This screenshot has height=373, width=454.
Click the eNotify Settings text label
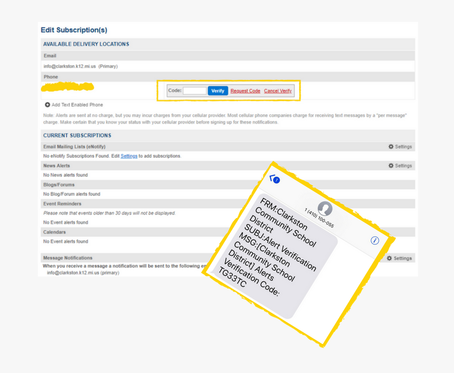coord(403,147)
